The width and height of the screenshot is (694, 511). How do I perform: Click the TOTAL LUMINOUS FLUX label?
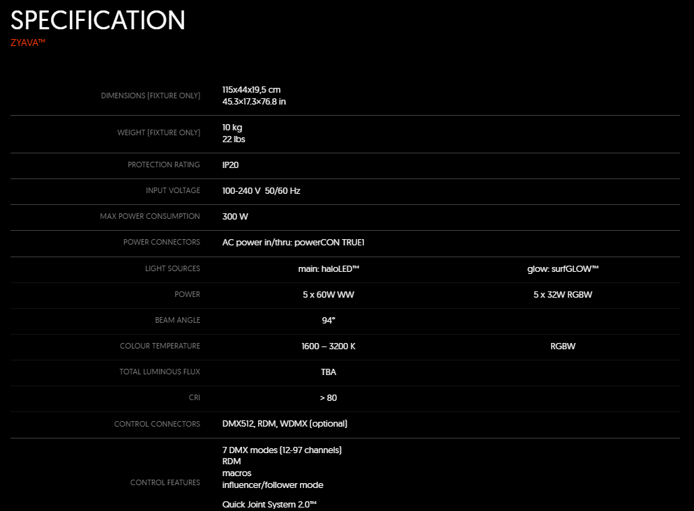point(160,372)
